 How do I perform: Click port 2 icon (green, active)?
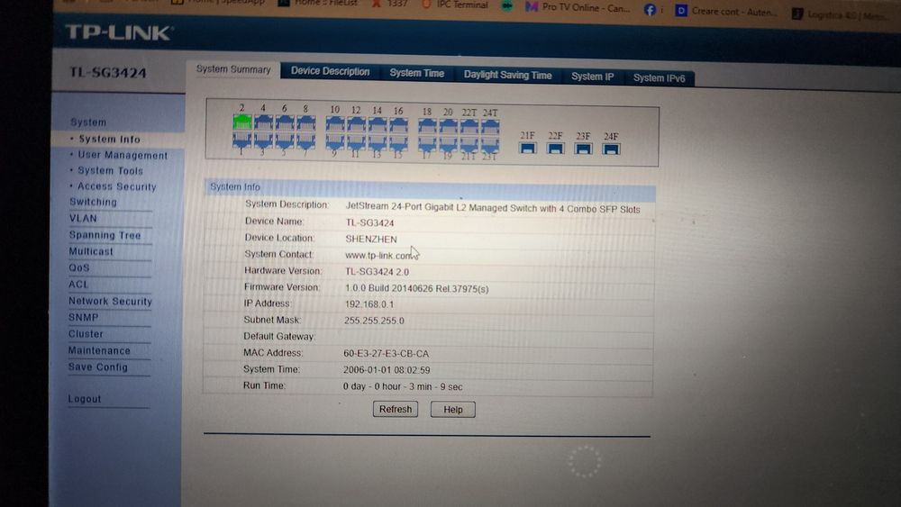[241, 122]
